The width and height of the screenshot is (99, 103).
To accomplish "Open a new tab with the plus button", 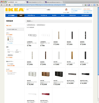I will [64, 2].
